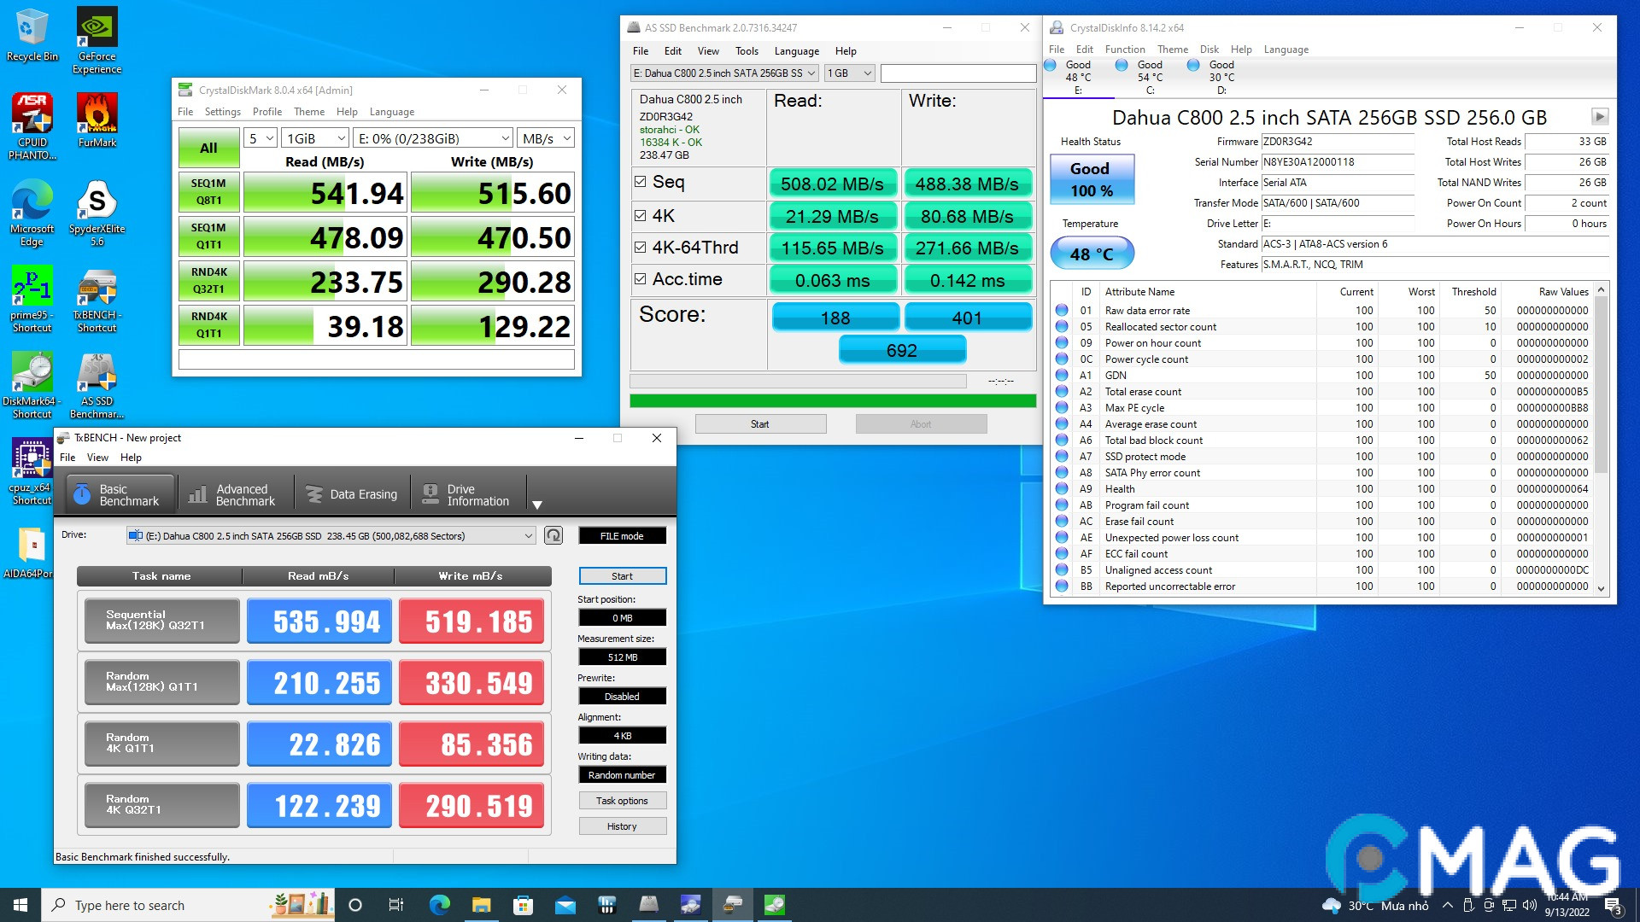
Task: Open the 1GiB test size dropdown
Action: click(x=316, y=138)
